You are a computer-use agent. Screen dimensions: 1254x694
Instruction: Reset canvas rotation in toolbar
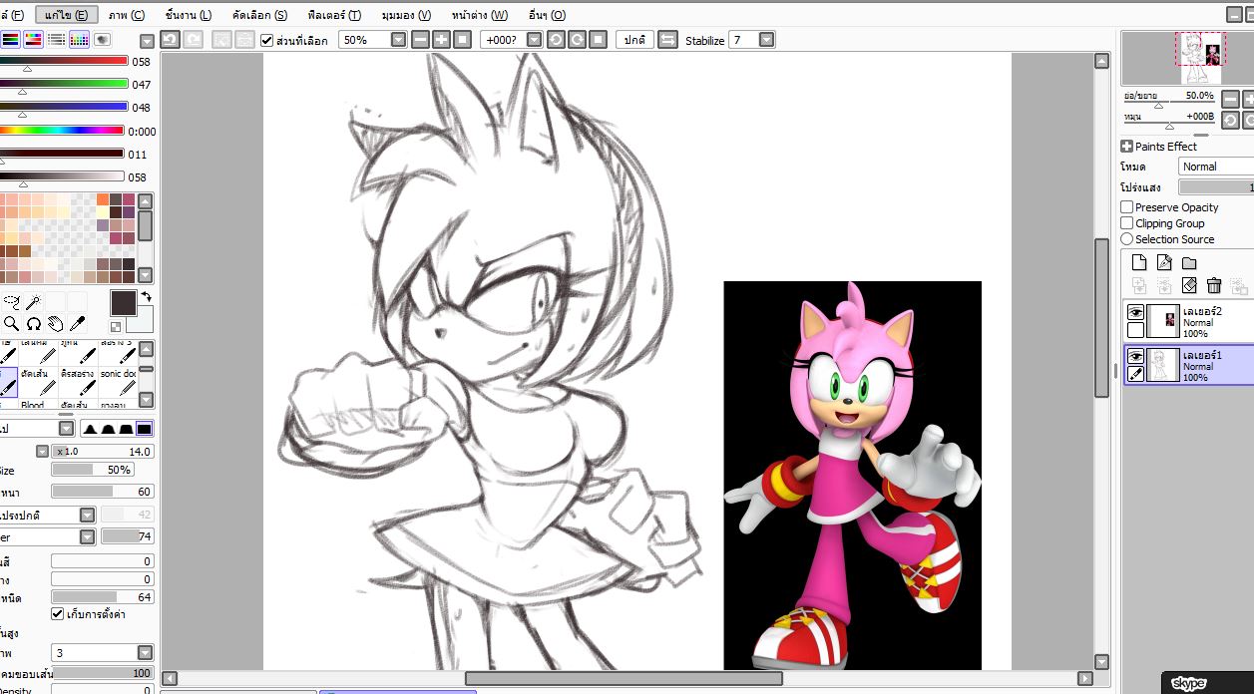[x=598, y=39]
